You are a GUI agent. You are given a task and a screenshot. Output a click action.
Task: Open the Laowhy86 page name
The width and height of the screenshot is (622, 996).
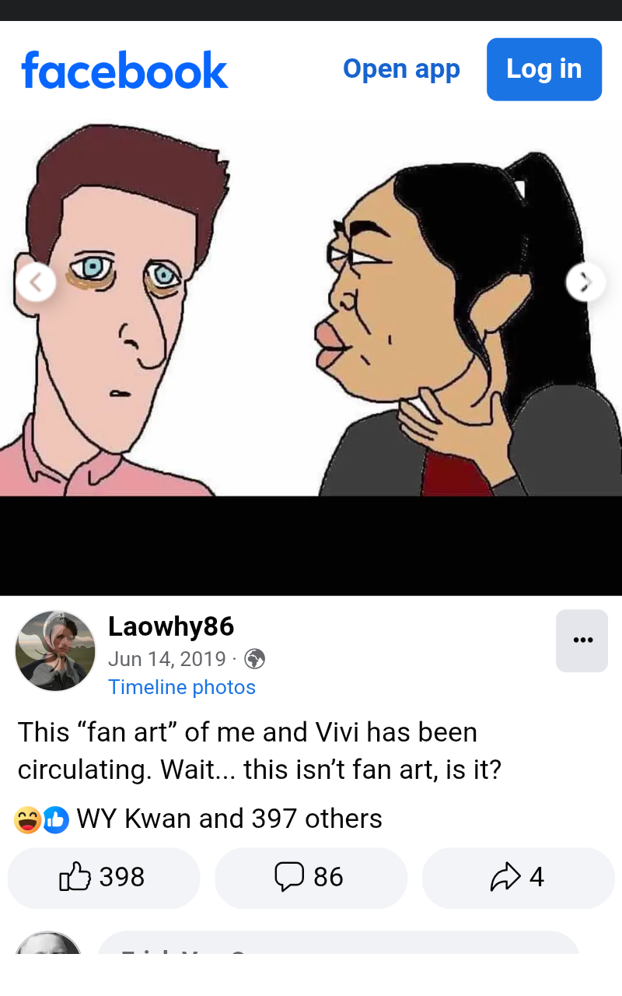pos(171,626)
